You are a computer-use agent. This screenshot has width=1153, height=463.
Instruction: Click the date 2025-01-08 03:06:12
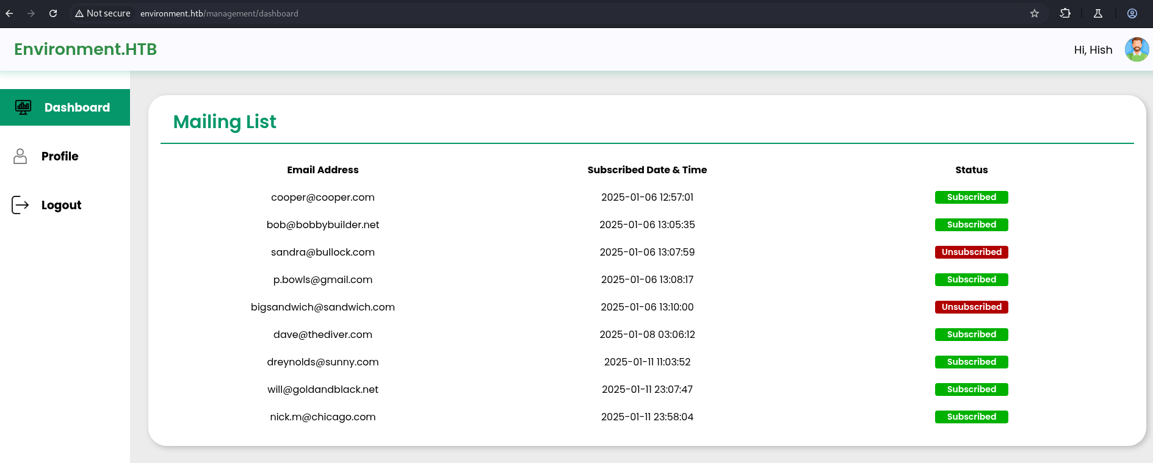pos(647,335)
